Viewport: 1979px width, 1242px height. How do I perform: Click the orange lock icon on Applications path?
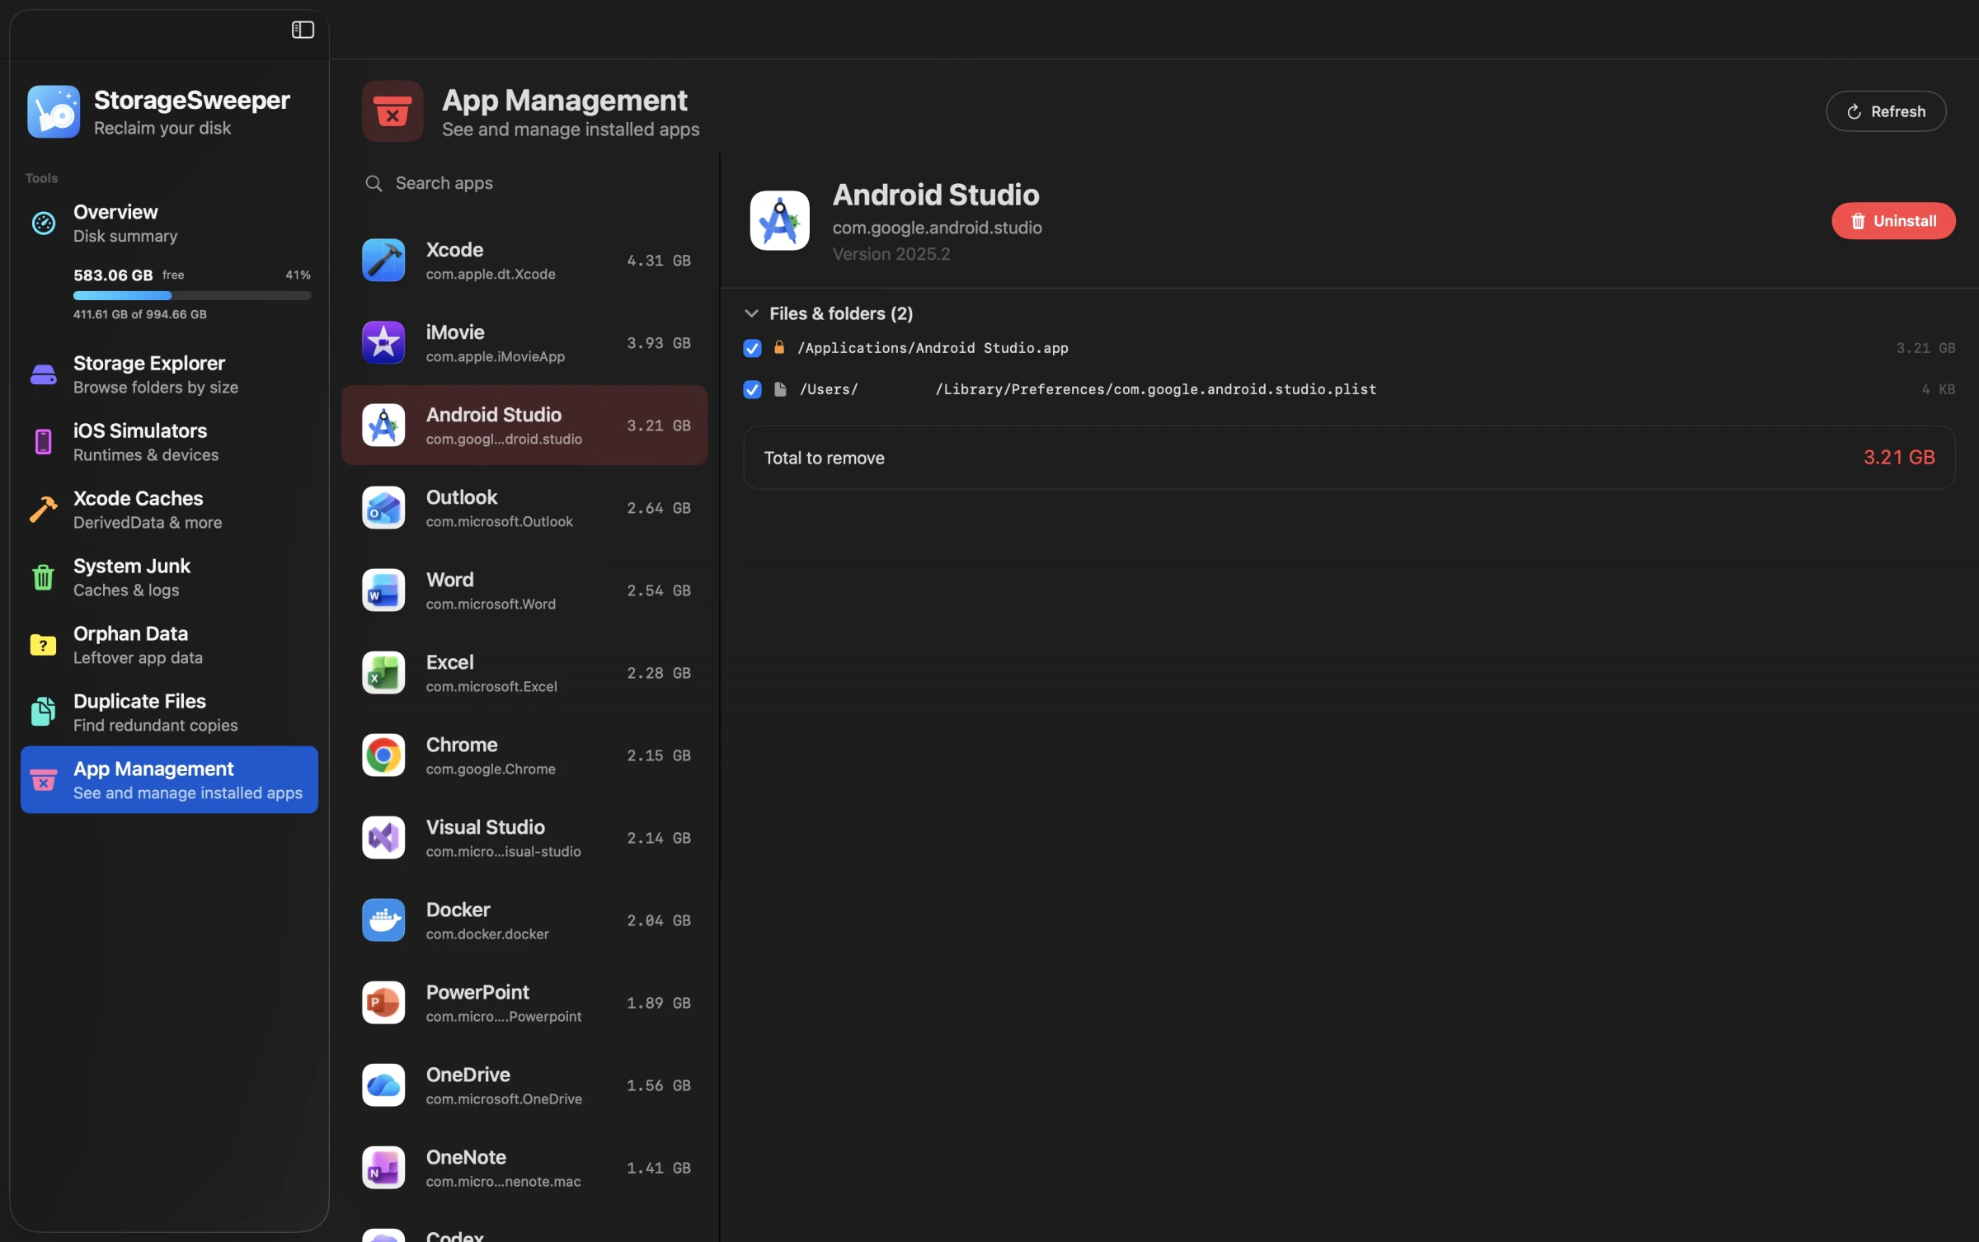point(778,348)
